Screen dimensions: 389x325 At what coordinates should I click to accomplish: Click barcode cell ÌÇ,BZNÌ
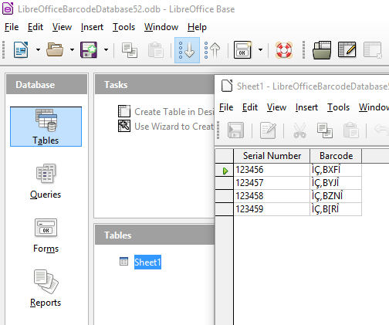click(336, 196)
